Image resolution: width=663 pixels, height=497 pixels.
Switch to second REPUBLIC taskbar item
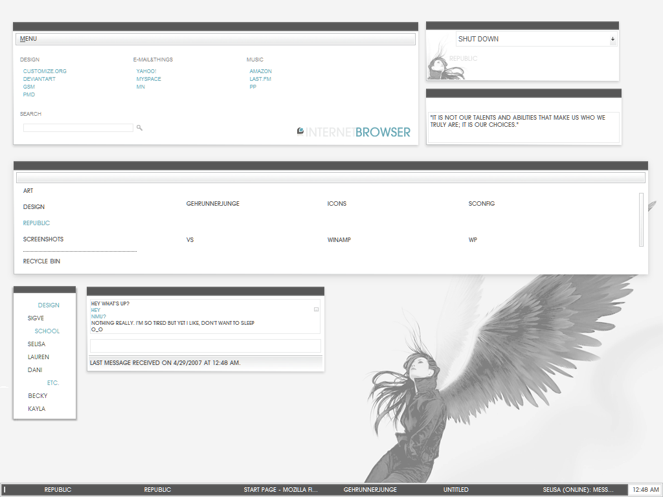coord(157,490)
